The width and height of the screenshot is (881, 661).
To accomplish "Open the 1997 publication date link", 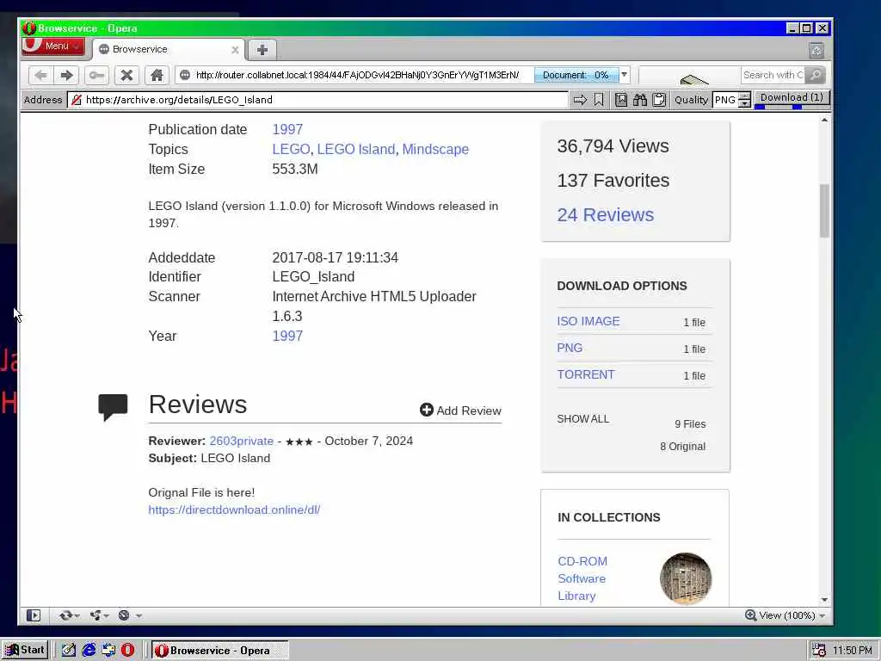I will tap(287, 129).
